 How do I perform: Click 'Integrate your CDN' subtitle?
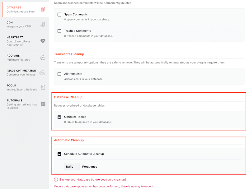coord(19,26)
